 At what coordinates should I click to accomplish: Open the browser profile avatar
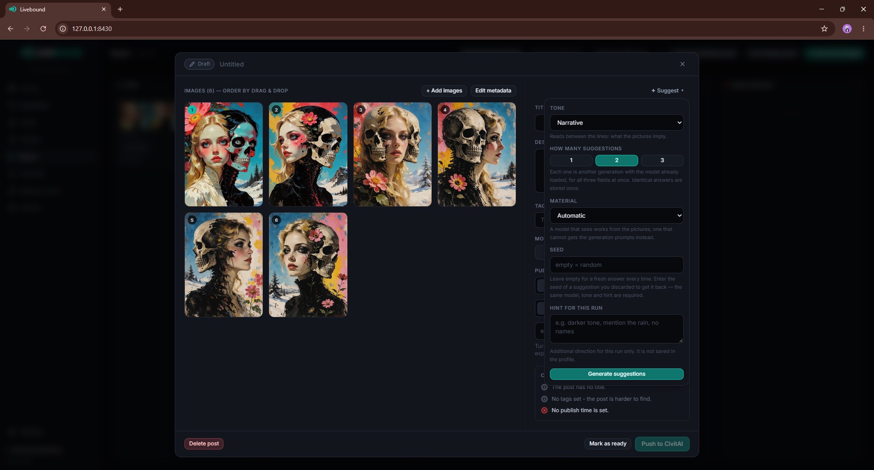click(x=847, y=29)
